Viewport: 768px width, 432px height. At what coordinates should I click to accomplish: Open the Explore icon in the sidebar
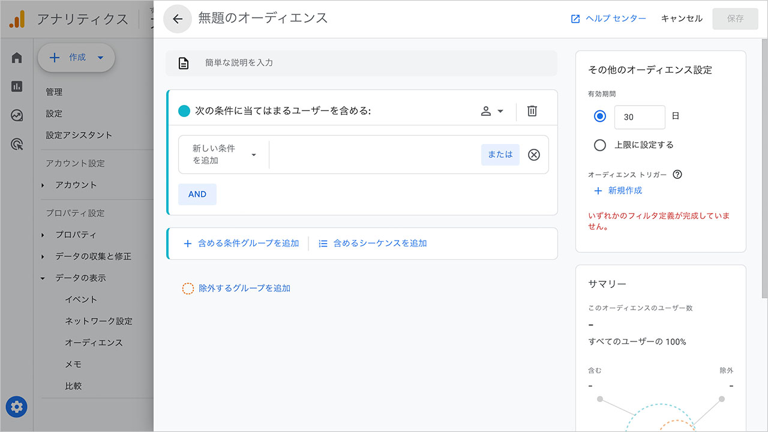point(16,115)
